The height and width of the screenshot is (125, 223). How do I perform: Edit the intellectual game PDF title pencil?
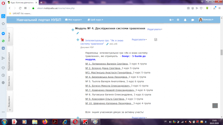107,44
